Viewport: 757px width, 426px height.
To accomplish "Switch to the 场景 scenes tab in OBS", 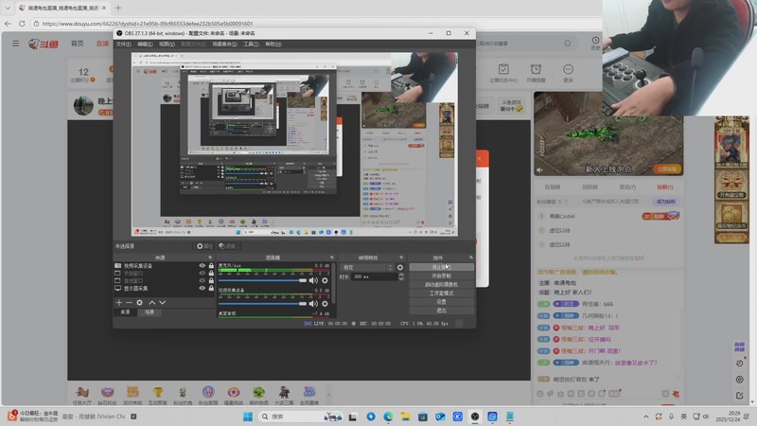I will [150, 312].
